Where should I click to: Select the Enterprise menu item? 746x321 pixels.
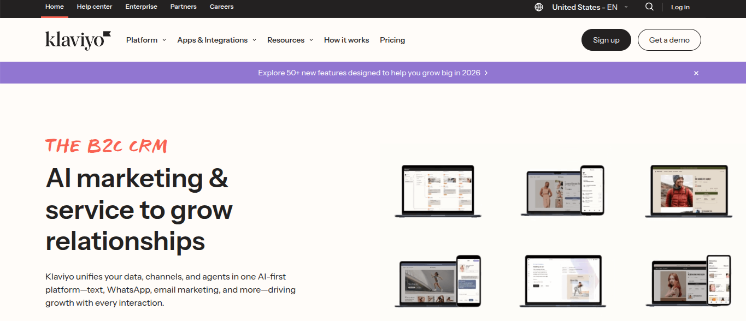coord(141,7)
